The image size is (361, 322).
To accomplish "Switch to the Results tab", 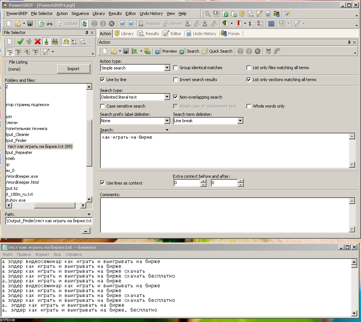I will [x=149, y=34].
